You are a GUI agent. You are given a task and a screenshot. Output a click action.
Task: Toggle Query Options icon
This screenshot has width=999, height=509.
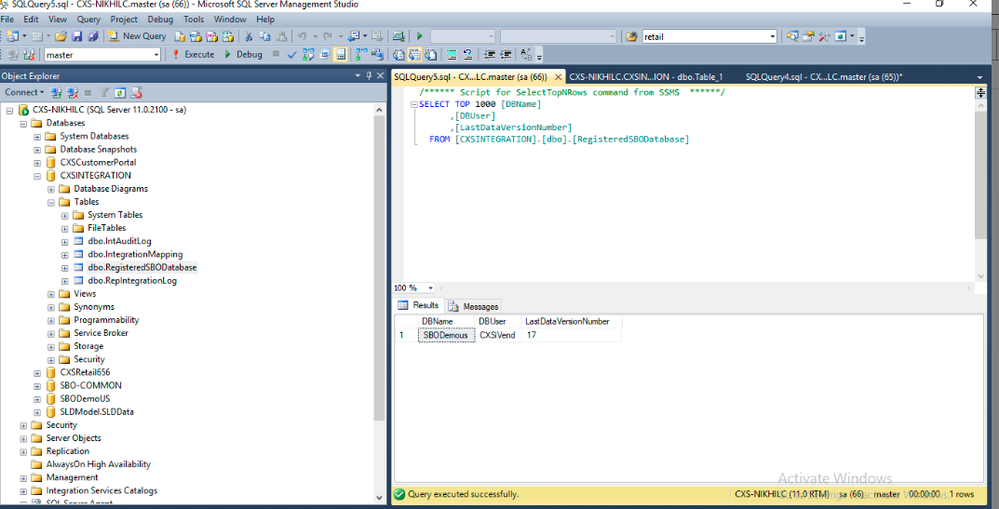[x=324, y=55]
